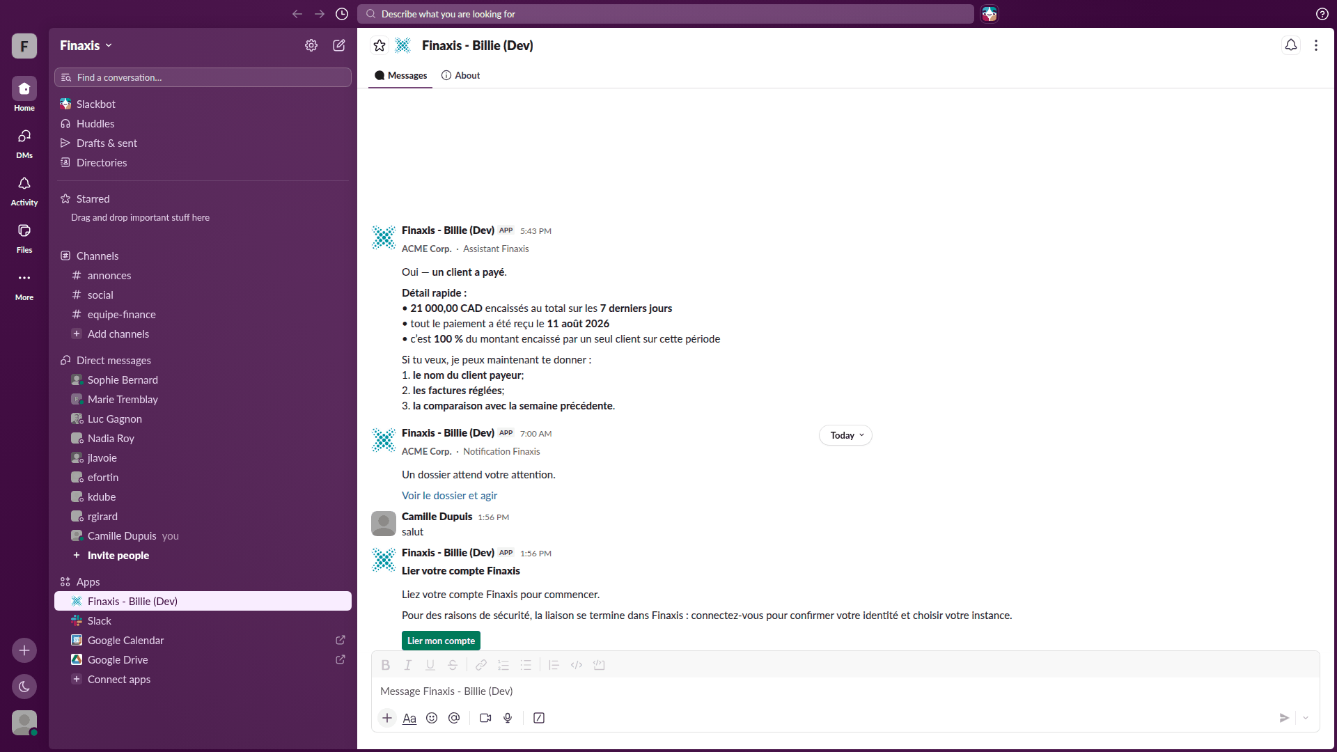Screen dimensions: 1337x752
Task: Go back in history with left arrow
Action: pyautogui.click(x=297, y=14)
